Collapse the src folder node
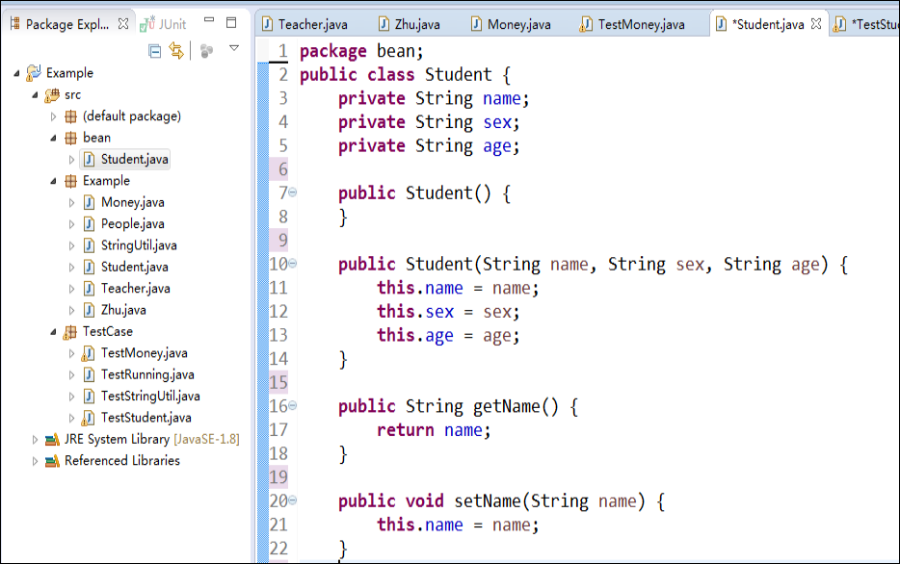Screen dimensions: 900x564 pos(35,95)
